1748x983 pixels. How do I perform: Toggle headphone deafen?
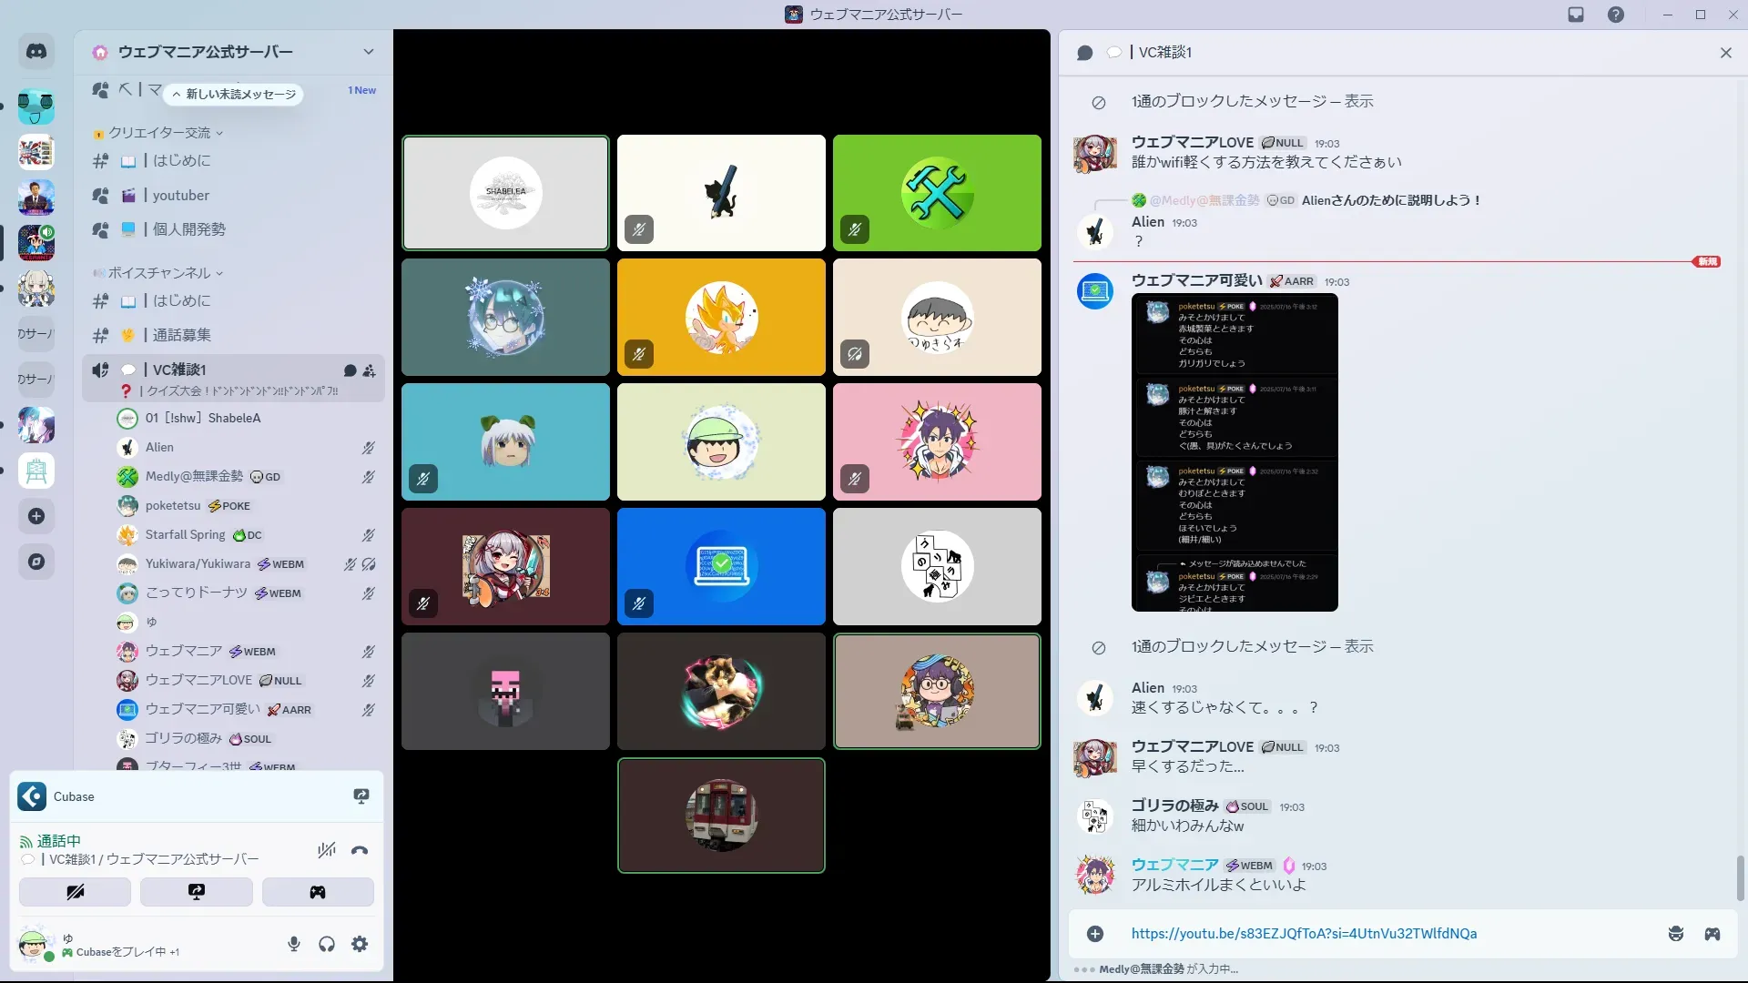[x=327, y=944]
